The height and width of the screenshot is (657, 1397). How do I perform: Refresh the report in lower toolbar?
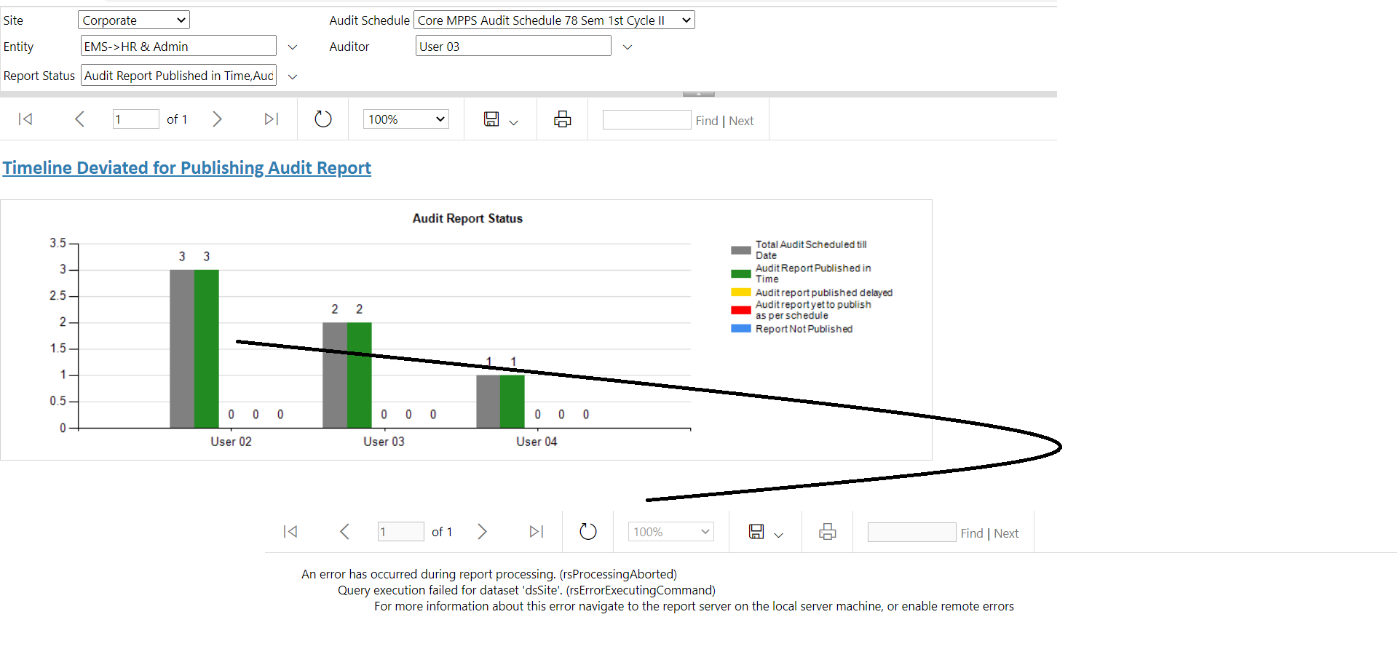(588, 532)
